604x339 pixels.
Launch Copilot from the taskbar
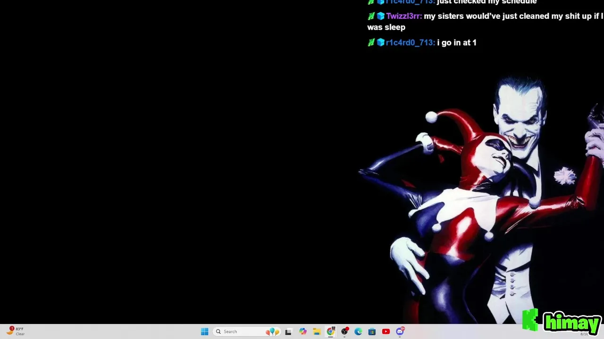pyautogui.click(x=302, y=331)
